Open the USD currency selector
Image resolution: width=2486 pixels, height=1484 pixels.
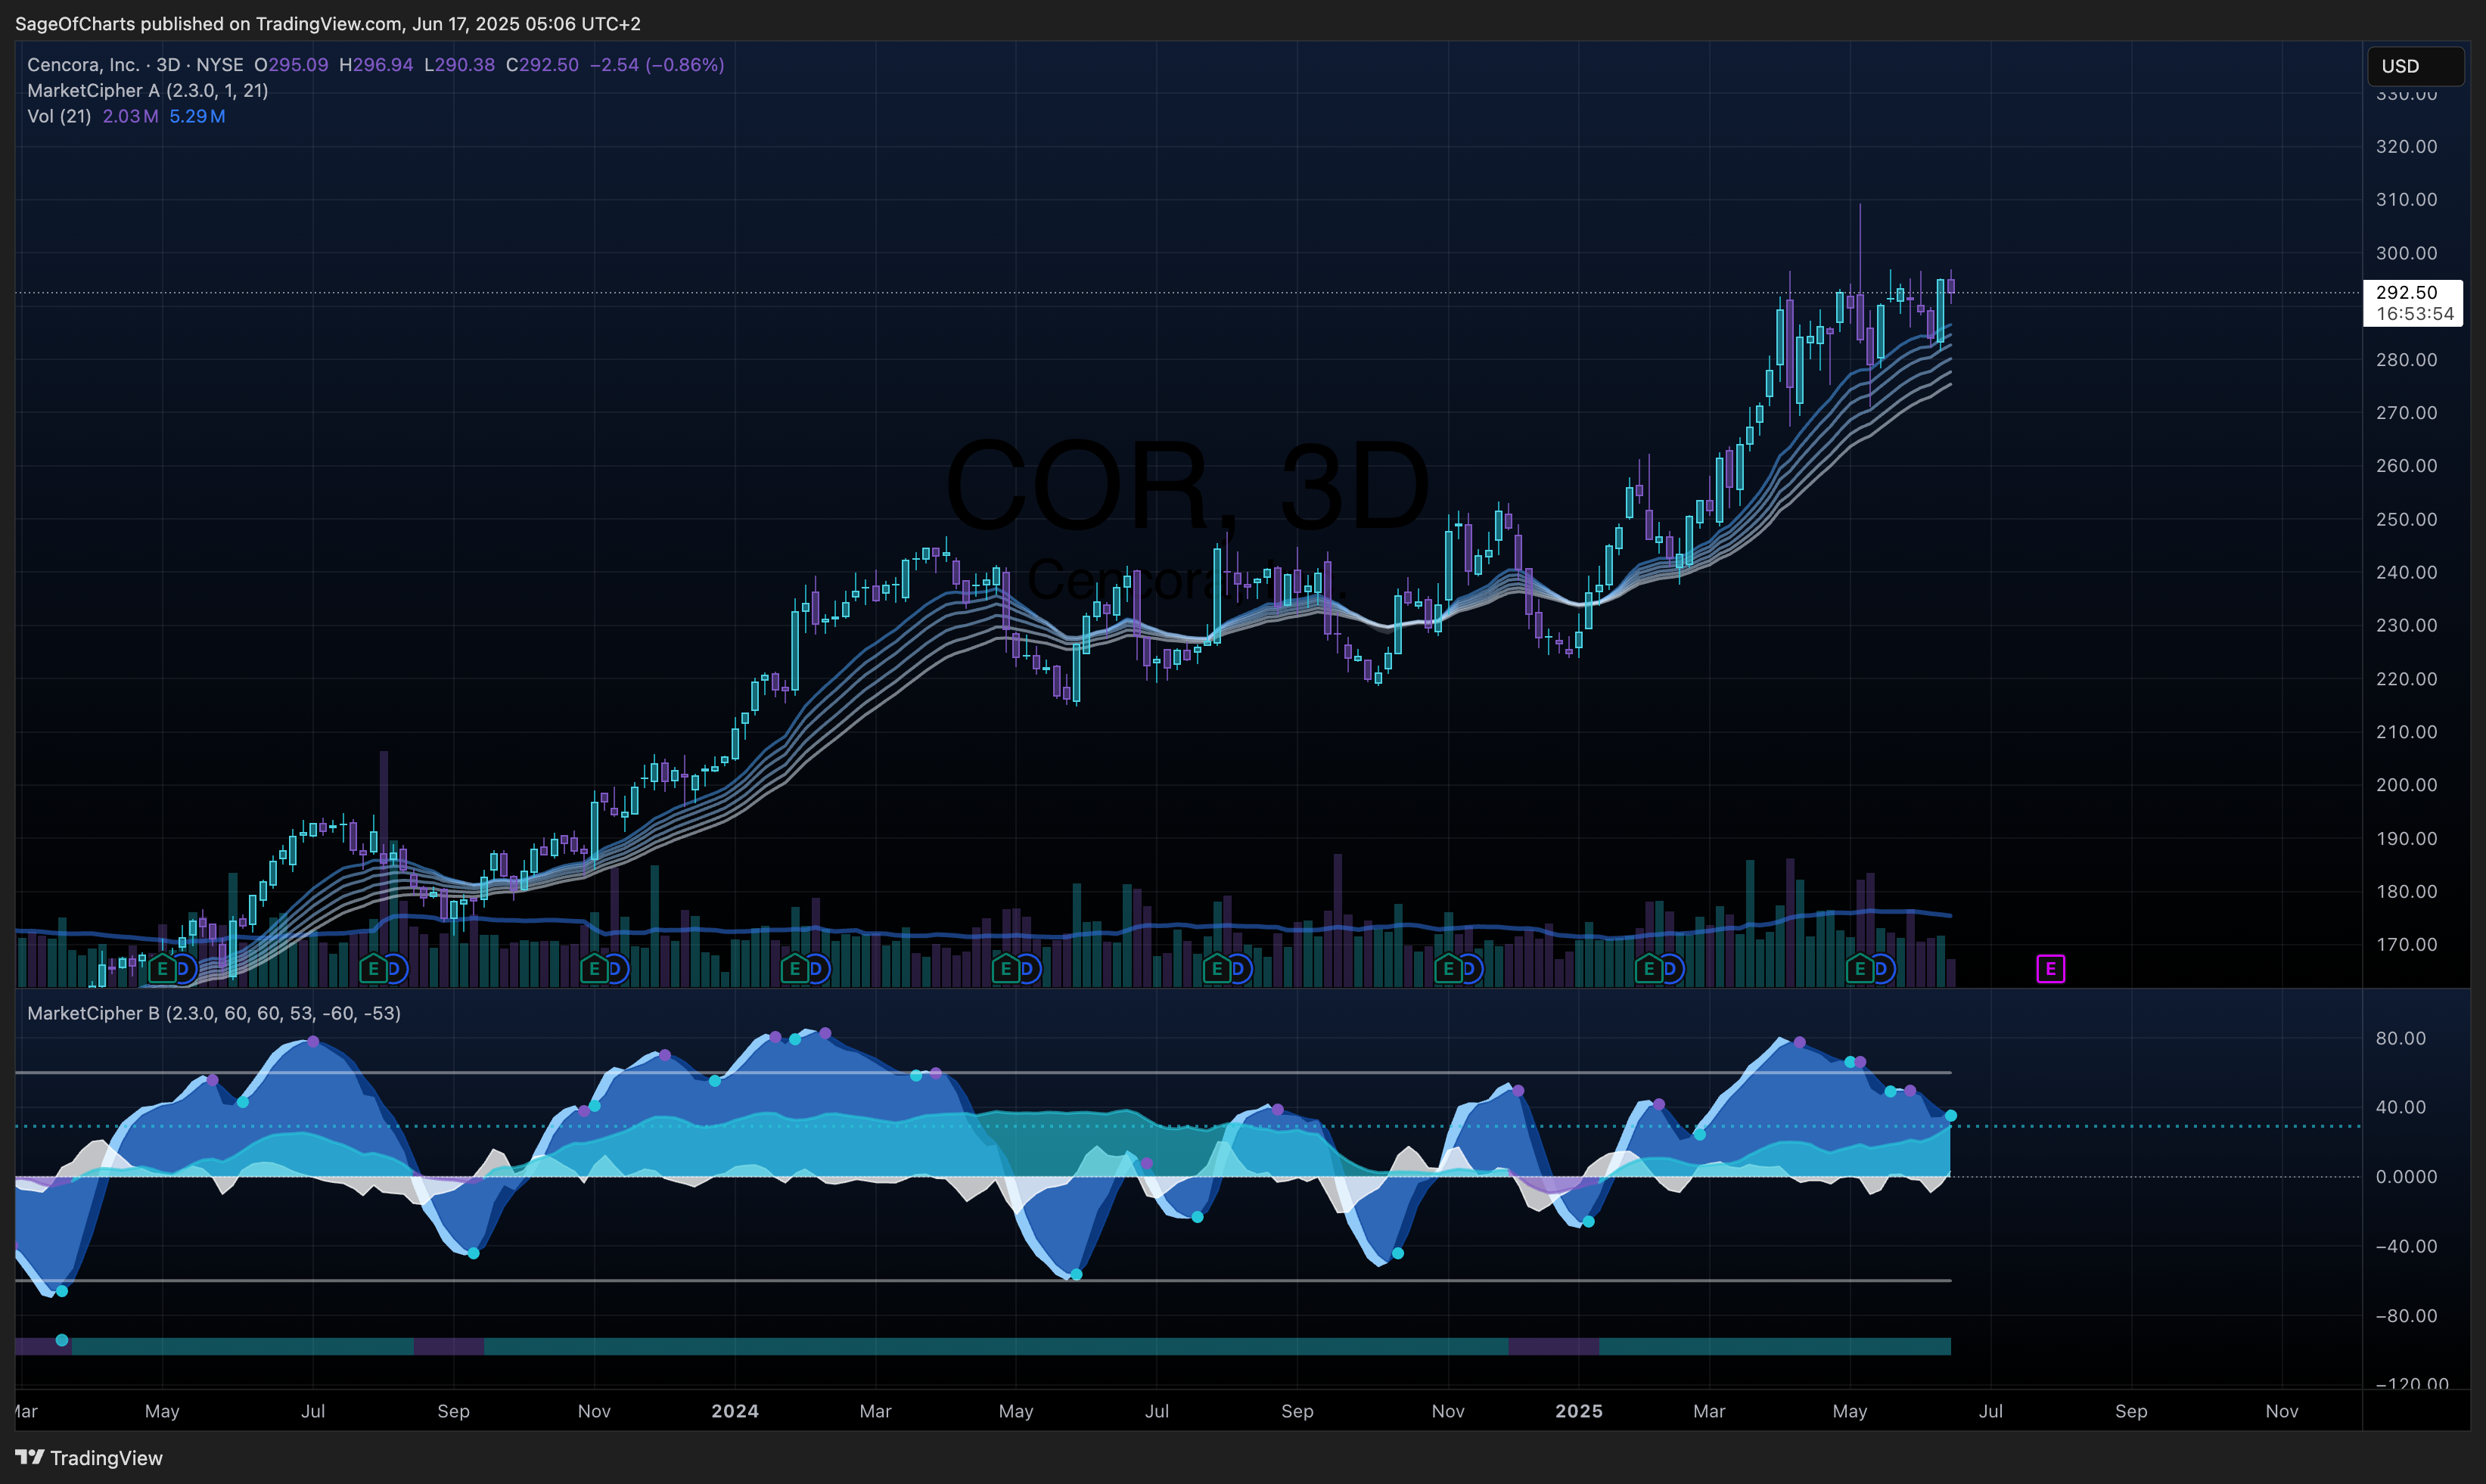coord(2415,66)
